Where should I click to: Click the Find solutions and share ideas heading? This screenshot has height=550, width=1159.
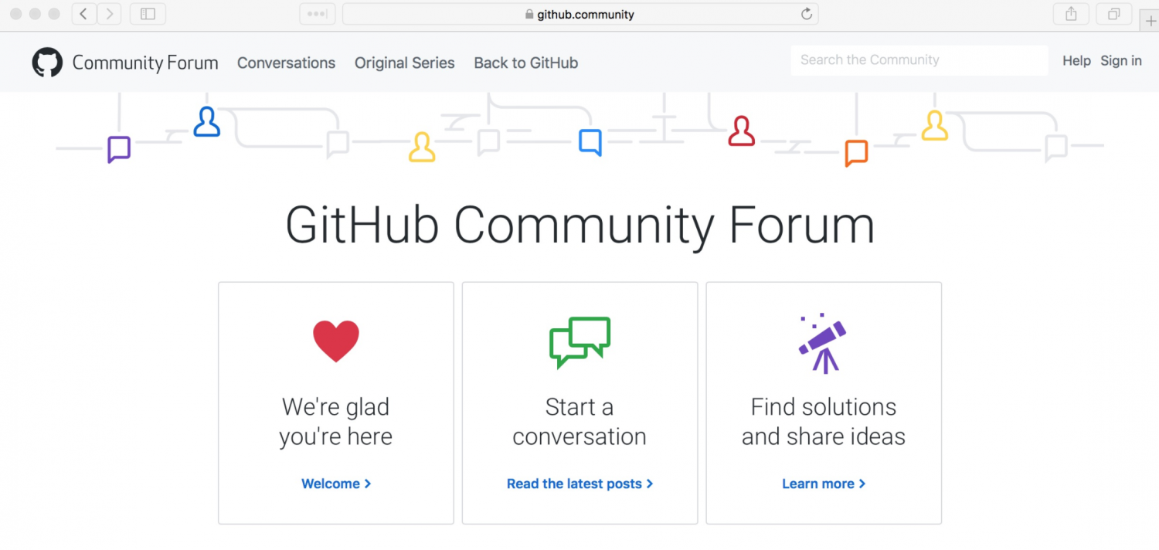coord(824,422)
